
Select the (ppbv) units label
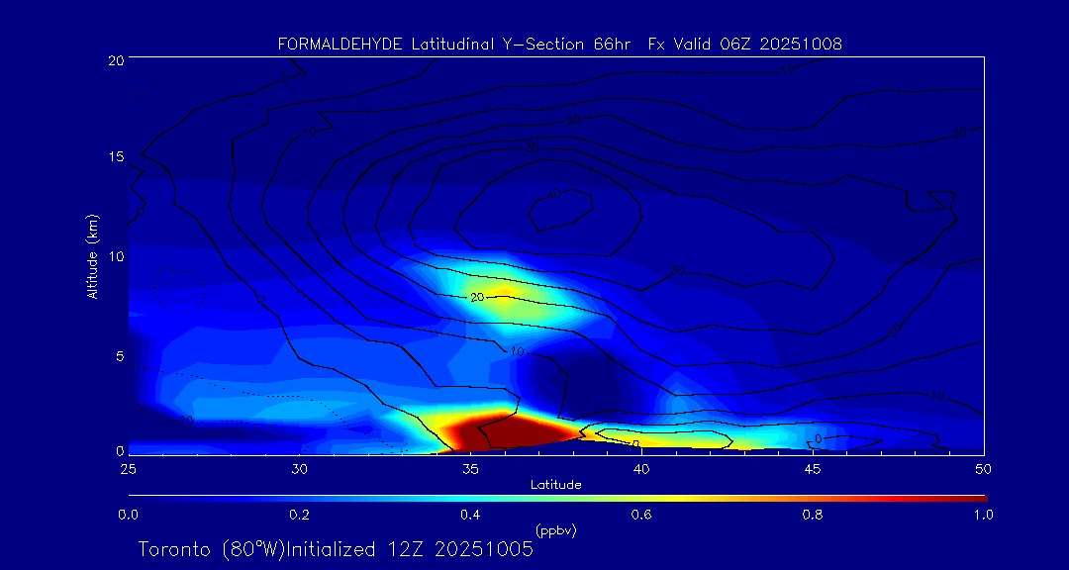coord(556,530)
